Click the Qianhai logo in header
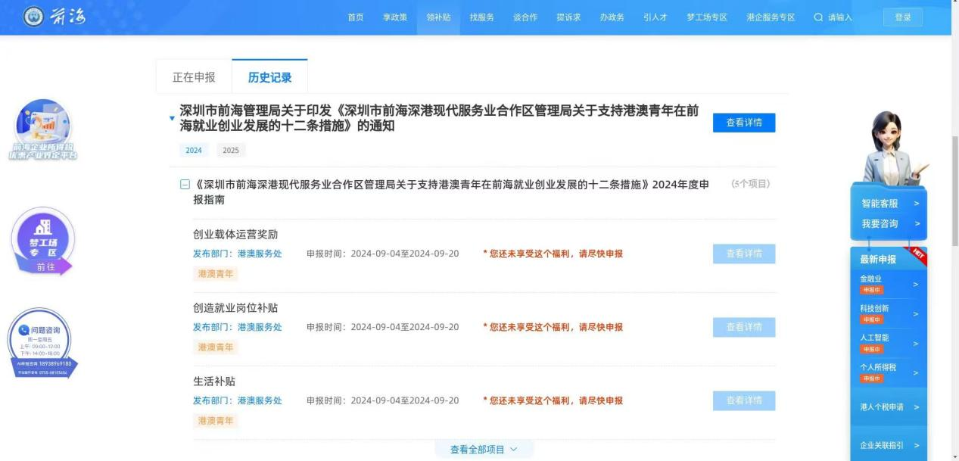Image resolution: width=959 pixels, height=461 pixels. coord(54,17)
